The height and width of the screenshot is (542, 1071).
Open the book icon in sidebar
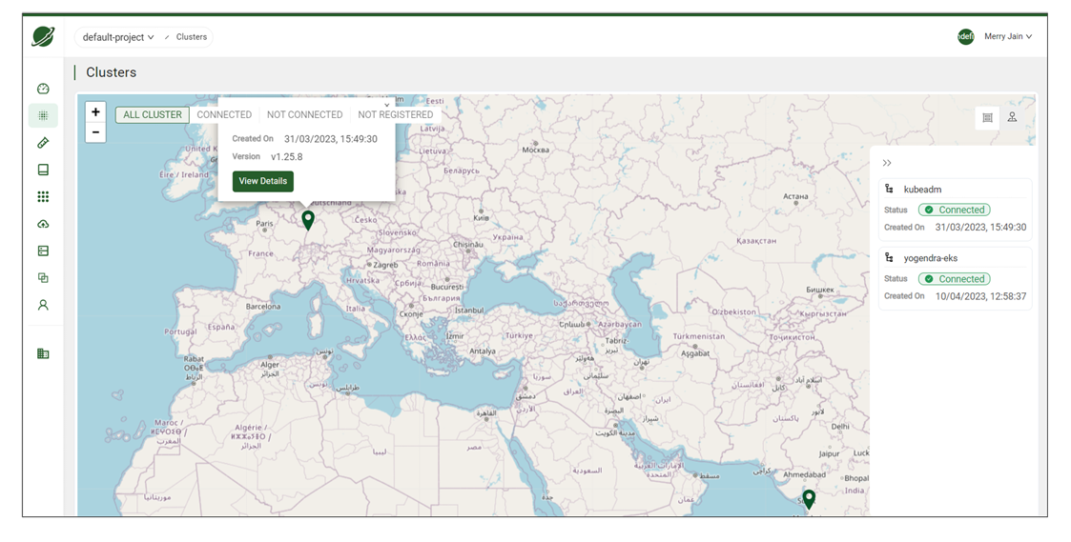(x=43, y=170)
